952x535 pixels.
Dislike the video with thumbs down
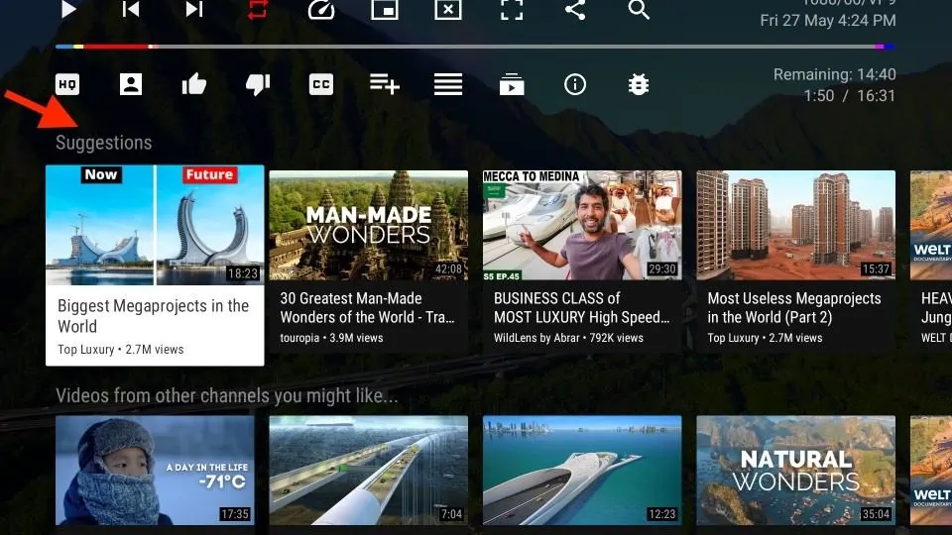click(x=258, y=84)
